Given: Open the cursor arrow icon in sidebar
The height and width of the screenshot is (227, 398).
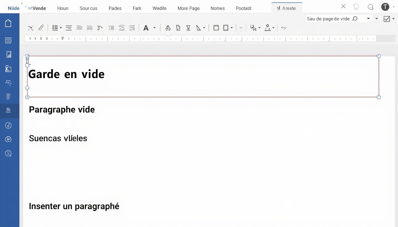Looking at the screenshot, I should (x=8, y=83).
